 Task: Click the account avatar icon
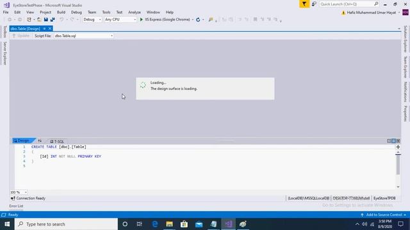click(x=406, y=12)
